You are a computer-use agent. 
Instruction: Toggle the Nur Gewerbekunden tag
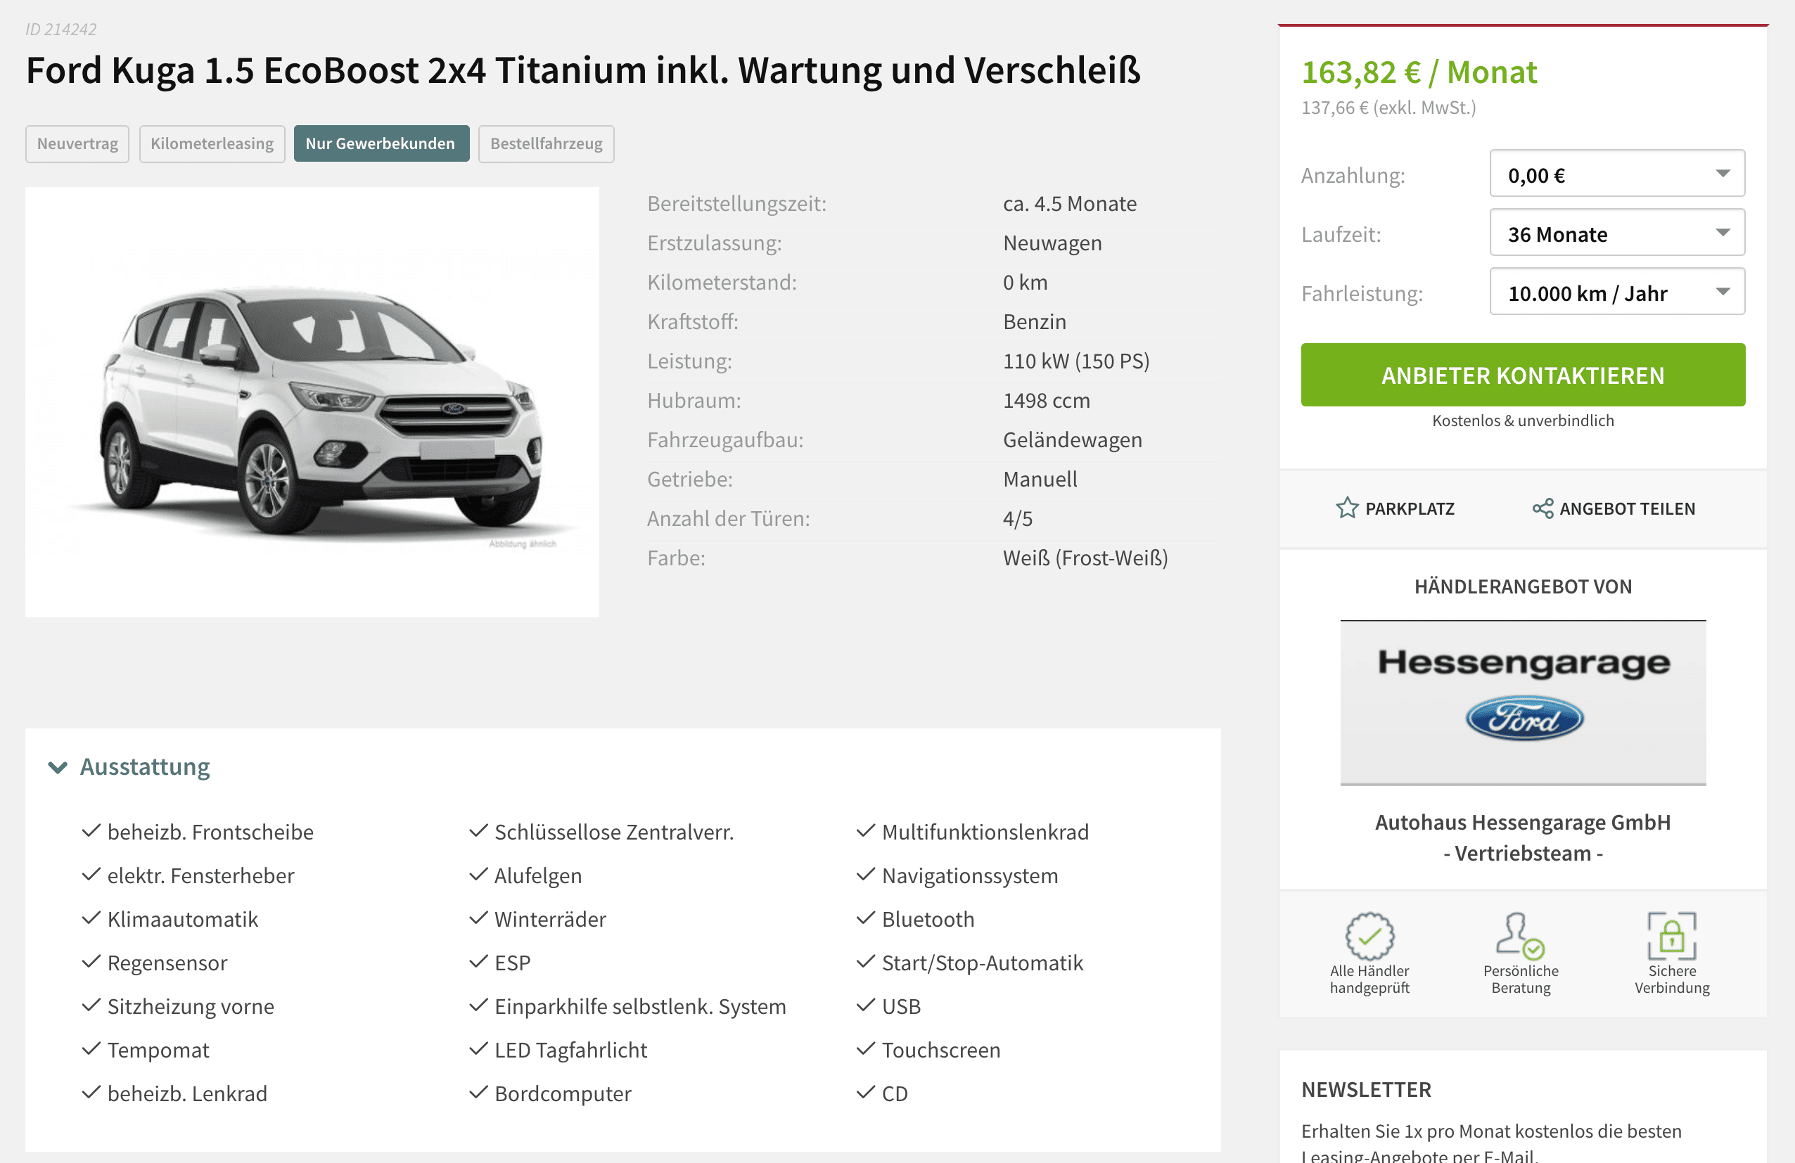(x=381, y=143)
